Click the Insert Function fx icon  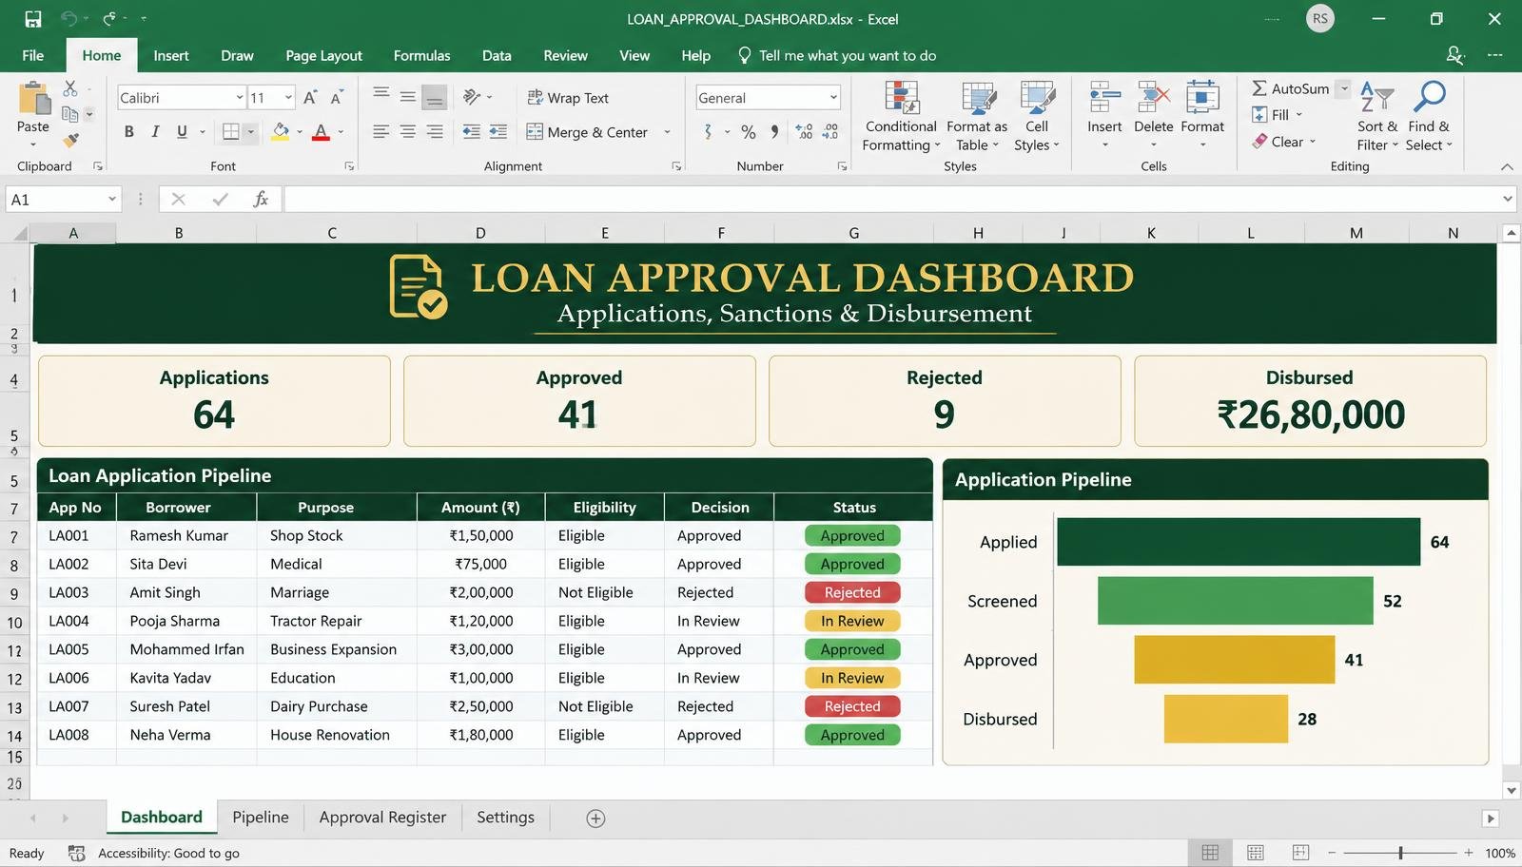[261, 199]
